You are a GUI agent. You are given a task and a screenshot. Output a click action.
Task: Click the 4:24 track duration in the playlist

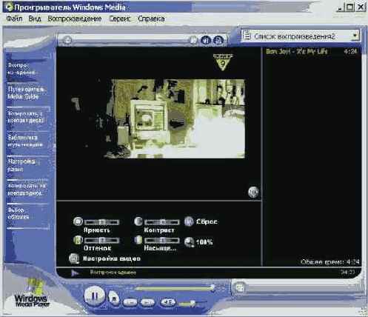coord(350,51)
